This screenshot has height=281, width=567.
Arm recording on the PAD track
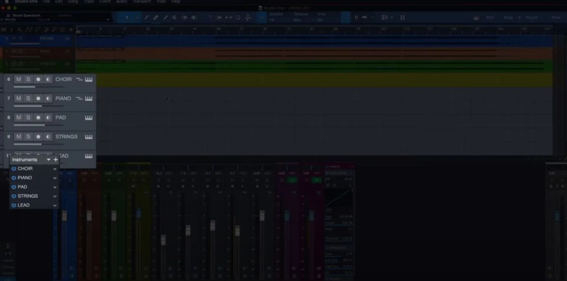pos(38,117)
